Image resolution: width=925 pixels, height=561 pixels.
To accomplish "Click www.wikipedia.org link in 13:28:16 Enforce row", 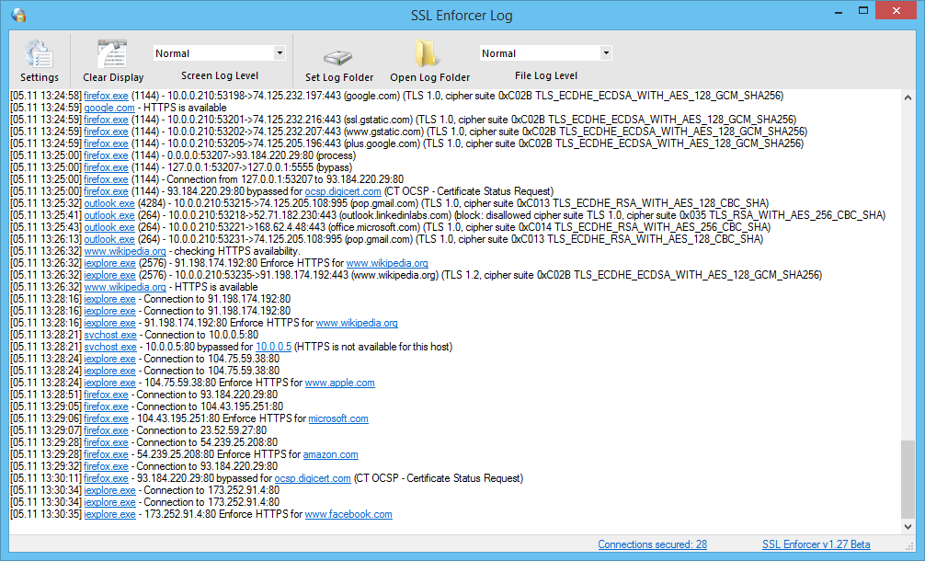I will pyautogui.click(x=357, y=324).
